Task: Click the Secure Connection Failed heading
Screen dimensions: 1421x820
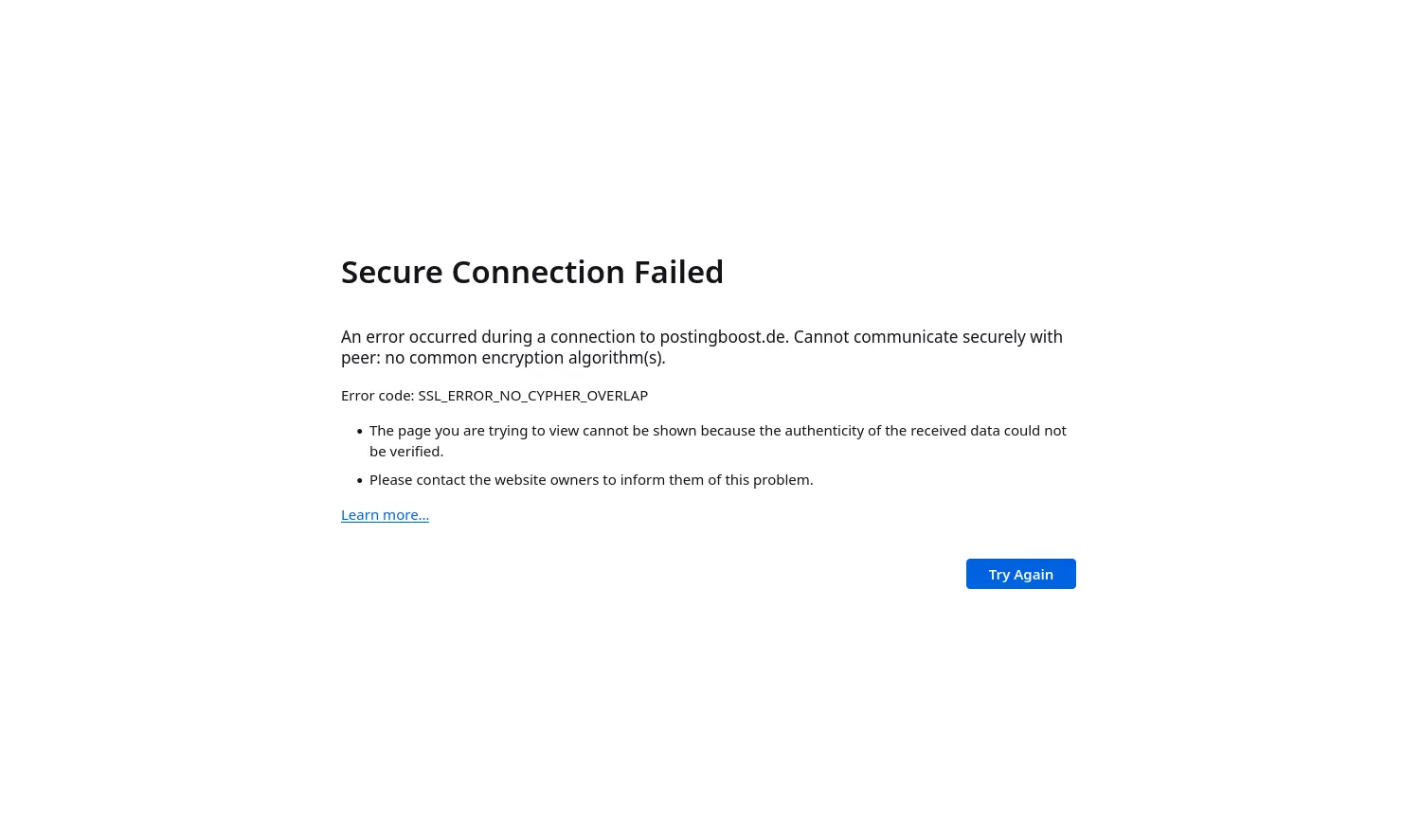Action: coord(531,272)
